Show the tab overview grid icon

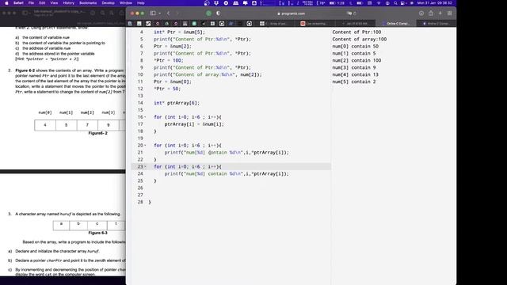click(450, 13)
